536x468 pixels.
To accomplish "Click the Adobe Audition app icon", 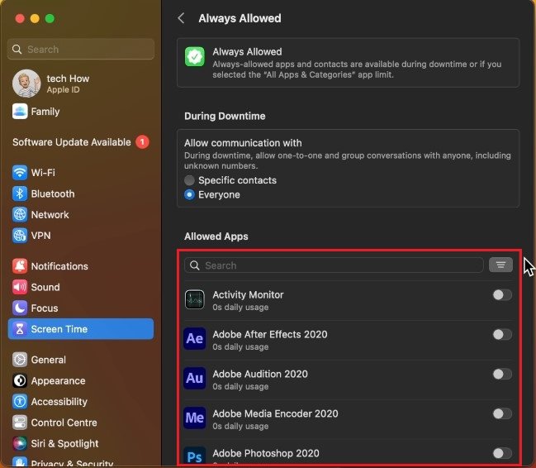I will [x=195, y=379].
